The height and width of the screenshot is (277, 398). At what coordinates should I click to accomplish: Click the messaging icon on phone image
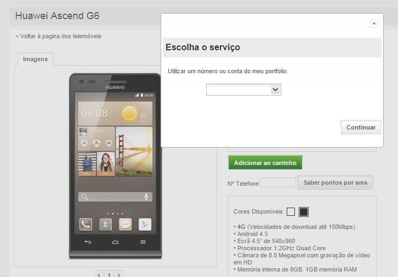click(125, 225)
